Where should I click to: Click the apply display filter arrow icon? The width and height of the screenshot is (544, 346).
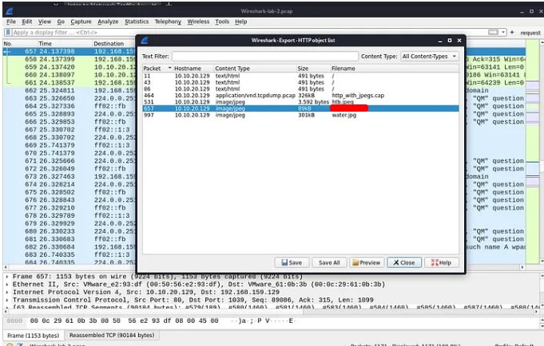pyautogui.click(x=492, y=33)
